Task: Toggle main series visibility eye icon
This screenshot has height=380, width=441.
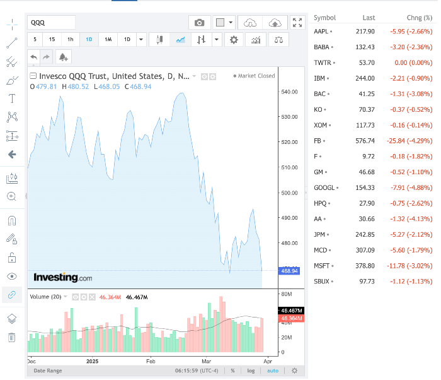Action: pos(205,76)
